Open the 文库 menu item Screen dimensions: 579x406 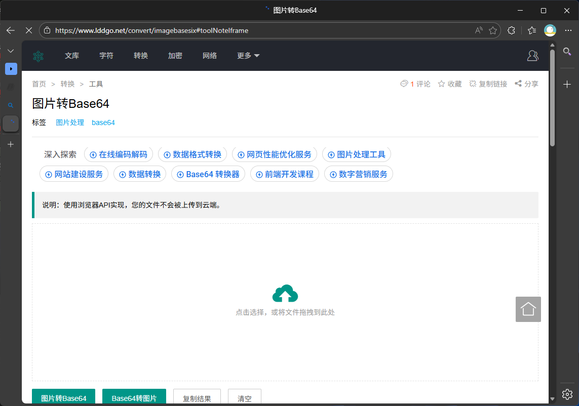[x=72, y=56]
